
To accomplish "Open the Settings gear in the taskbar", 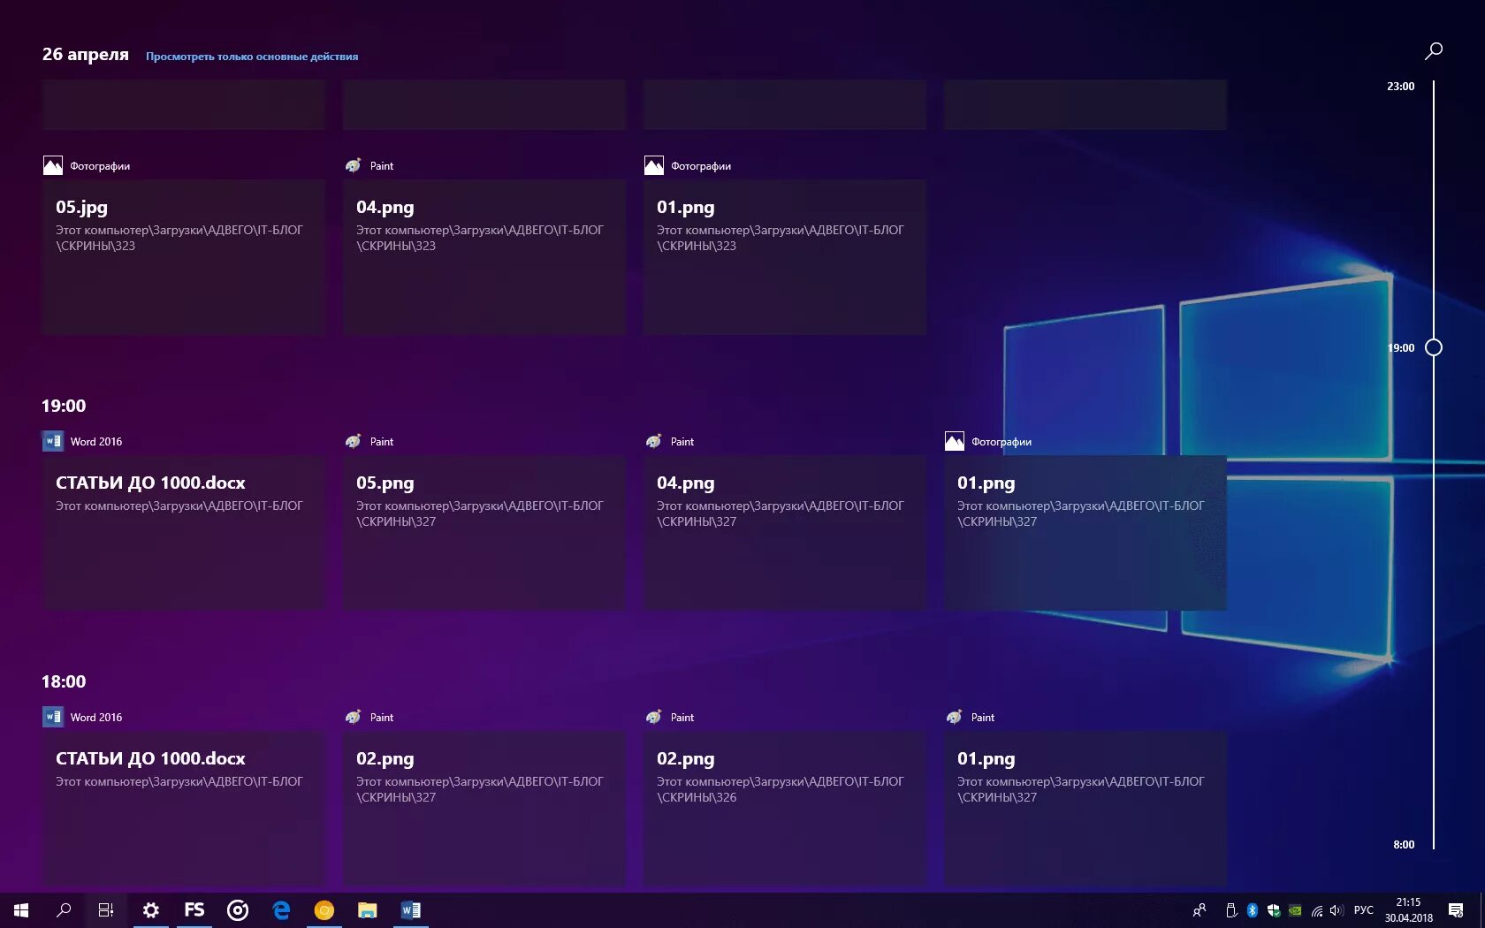I will 151,910.
